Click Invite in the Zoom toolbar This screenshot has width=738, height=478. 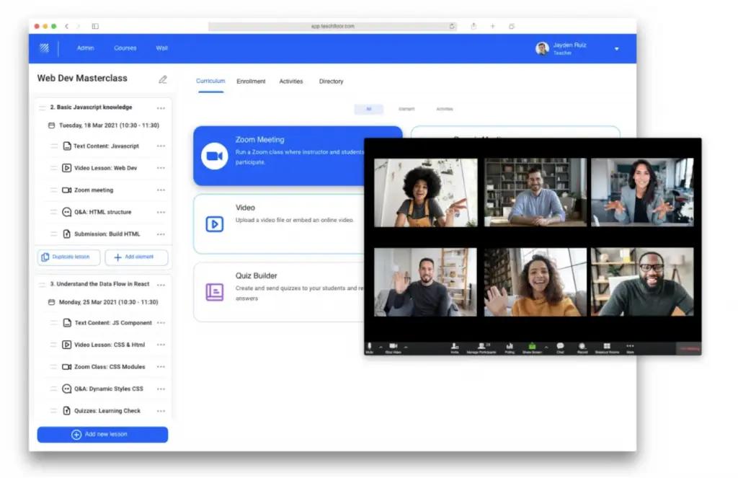coord(455,348)
